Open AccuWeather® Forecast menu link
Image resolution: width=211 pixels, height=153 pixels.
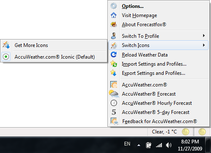[159, 94]
